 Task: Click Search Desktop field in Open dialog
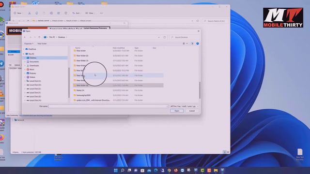coord(184,37)
